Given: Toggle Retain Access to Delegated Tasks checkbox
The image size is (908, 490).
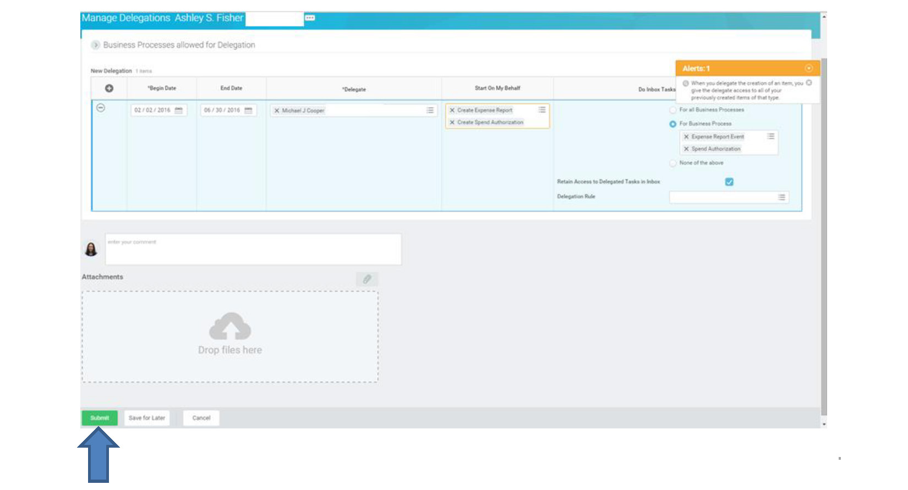Looking at the screenshot, I should [x=729, y=182].
